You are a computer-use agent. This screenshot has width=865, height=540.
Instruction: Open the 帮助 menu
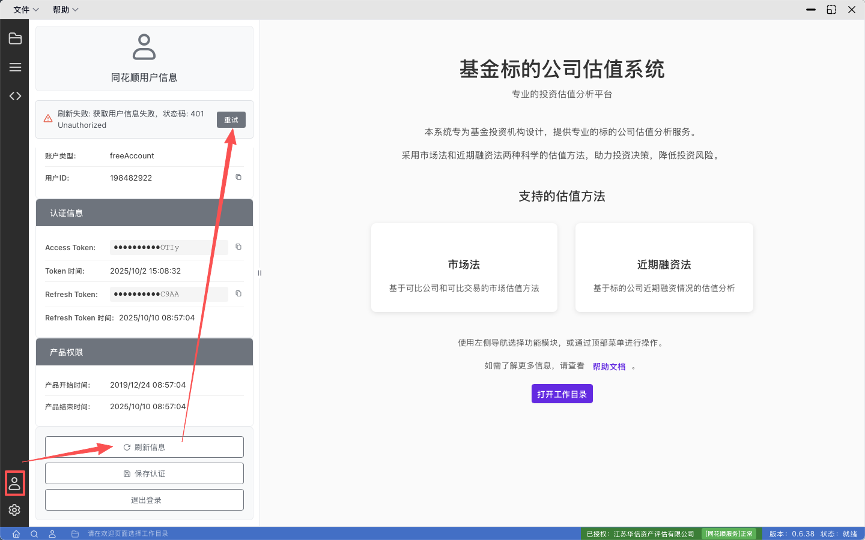[65, 10]
